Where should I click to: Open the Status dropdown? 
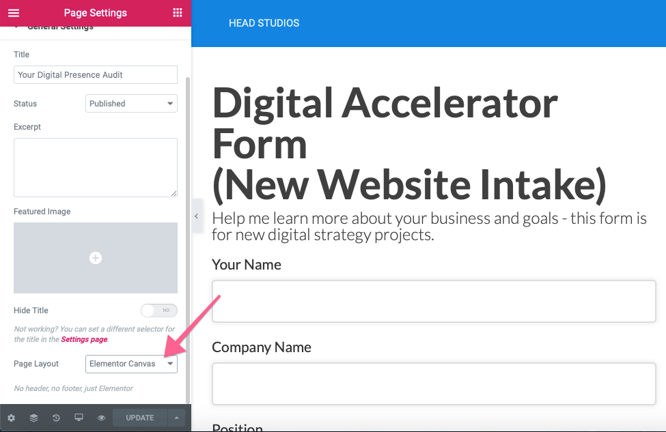click(131, 104)
